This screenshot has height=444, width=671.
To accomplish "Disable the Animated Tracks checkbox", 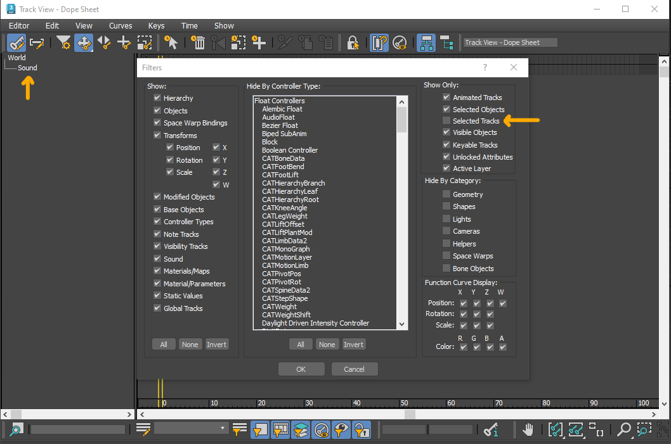I will coord(446,97).
